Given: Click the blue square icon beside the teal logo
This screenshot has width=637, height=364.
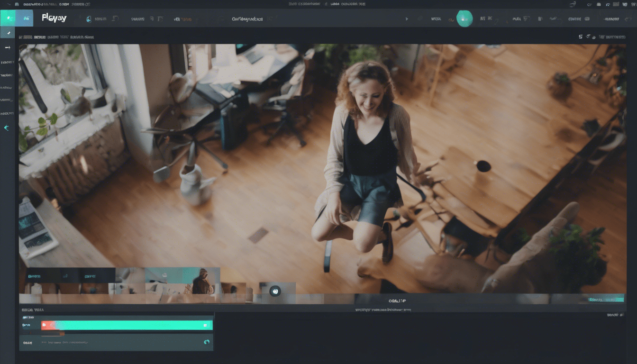Looking at the screenshot, I should [25, 18].
